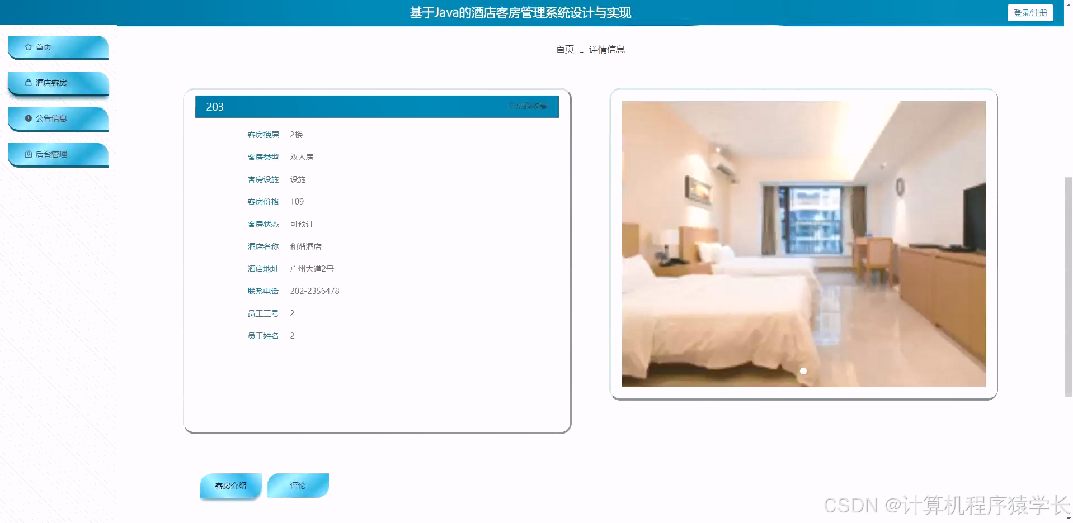Click the star icon beside 首页

click(29, 47)
